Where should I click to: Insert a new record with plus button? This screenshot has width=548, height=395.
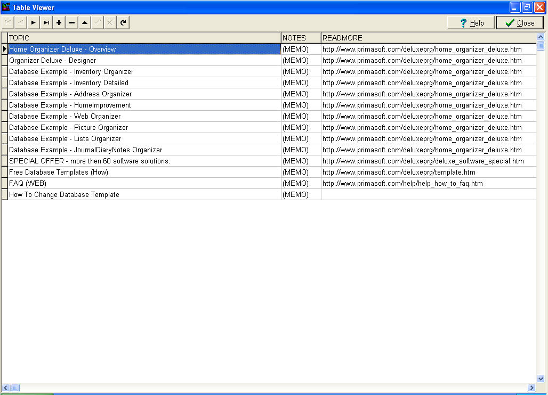coord(59,23)
